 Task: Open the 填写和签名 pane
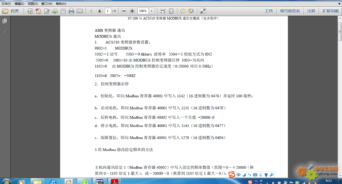point(290,11)
